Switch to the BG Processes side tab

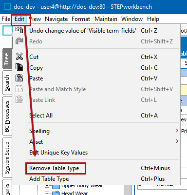(7, 116)
